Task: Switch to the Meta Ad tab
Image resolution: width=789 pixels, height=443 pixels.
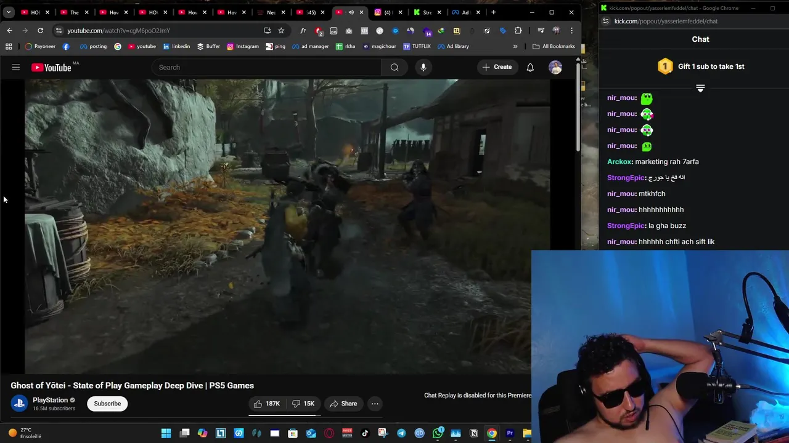Action: [466, 12]
